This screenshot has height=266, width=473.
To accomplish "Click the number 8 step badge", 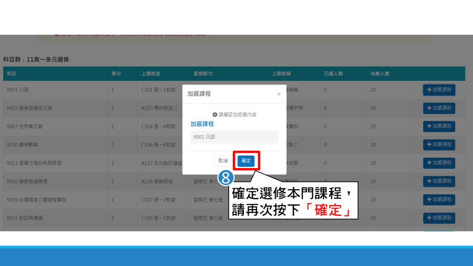I will click(x=225, y=177).
